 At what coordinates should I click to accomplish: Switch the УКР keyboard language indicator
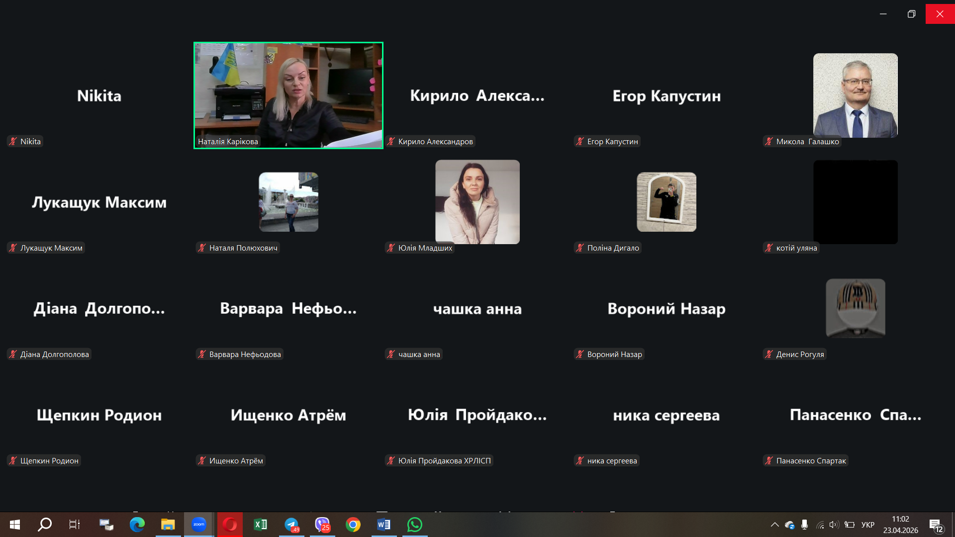(867, 525)
